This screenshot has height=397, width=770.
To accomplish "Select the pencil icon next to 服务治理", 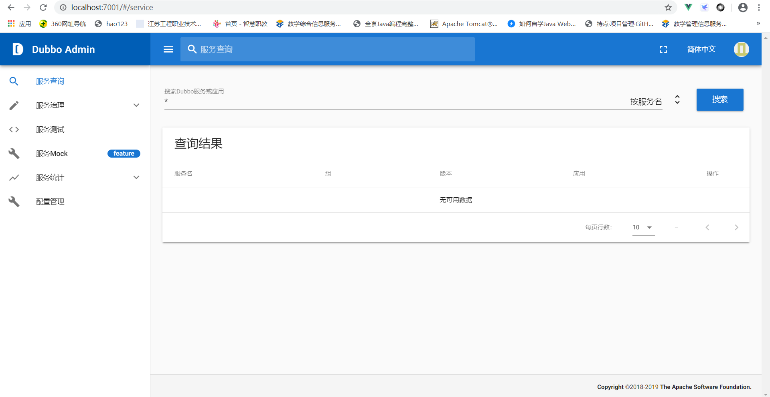I will pos(14,105).
